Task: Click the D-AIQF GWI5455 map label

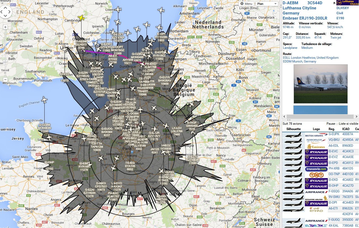Action: tap(192, 126)
